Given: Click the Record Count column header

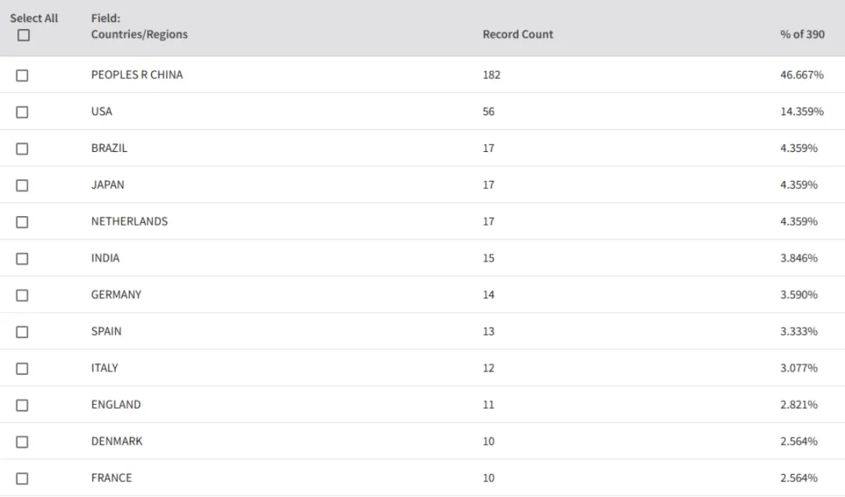Looking at the screenshot, I should pyautogui.click(x=518, y=34).
